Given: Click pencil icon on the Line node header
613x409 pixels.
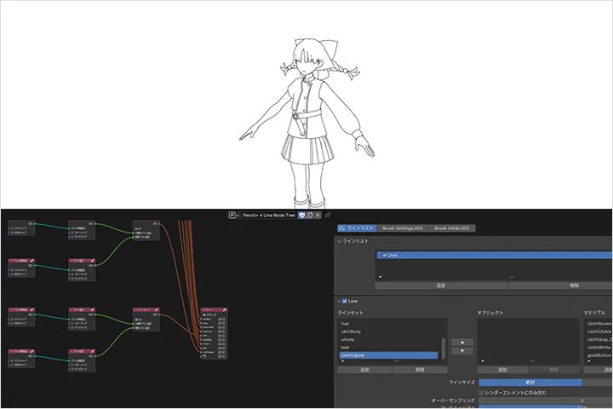Looking at the screenshot, I should (x=225, y=310).
